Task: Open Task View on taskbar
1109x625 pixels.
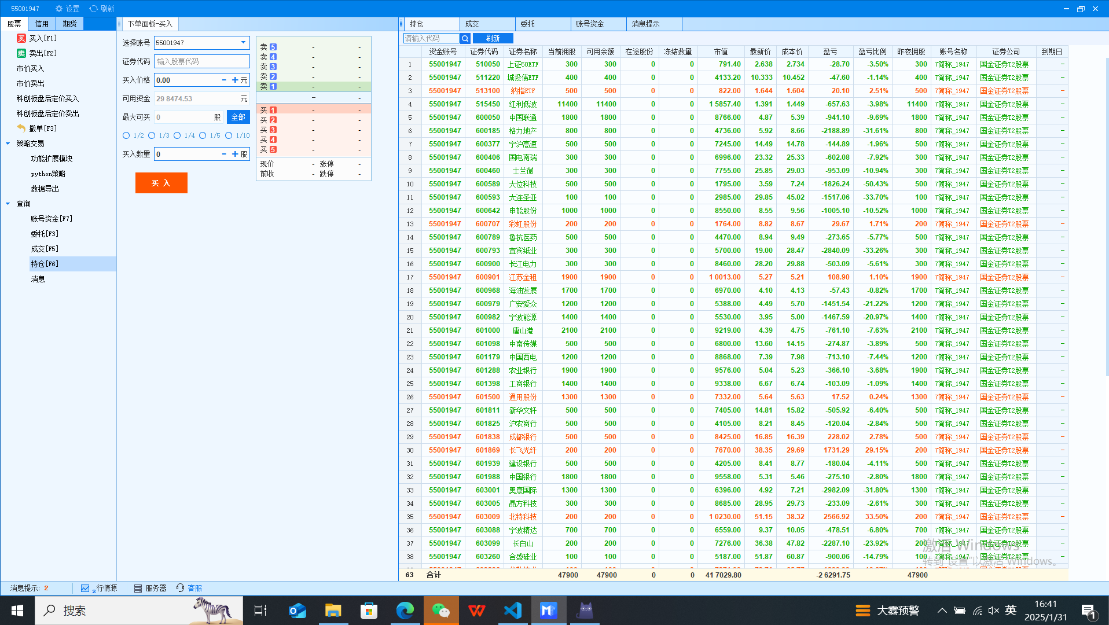Action: coord(260,611)
